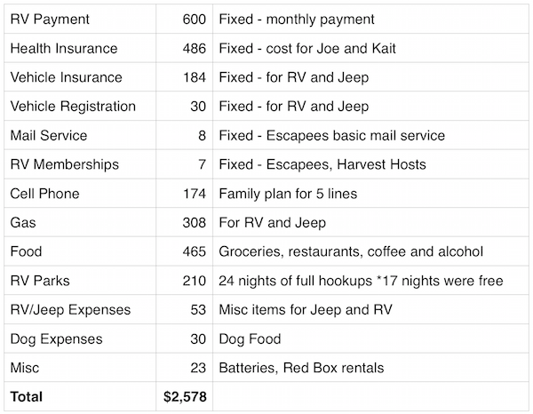Select the Gas amount 308 cell
Viewport: 533px width, 414px height.
(x=184, y=222)
